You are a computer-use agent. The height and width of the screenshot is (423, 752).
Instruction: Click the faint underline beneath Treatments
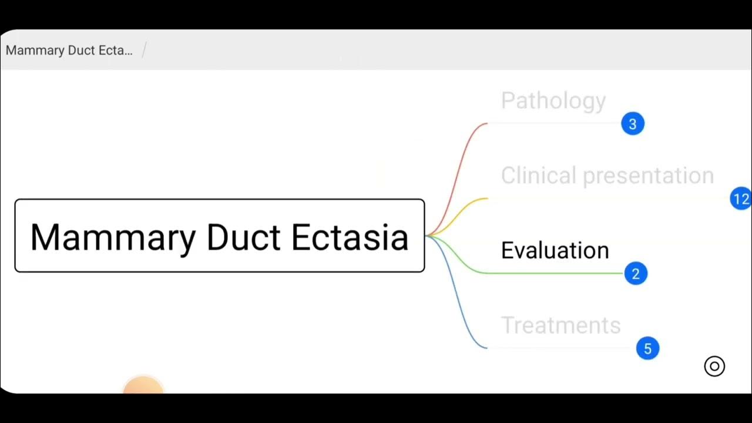click(x=558, y=348)
